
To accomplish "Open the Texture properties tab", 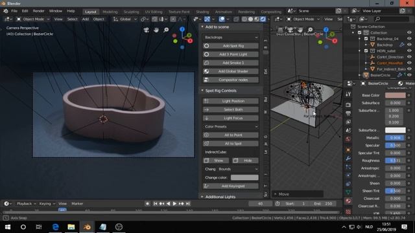I will 348,212.
